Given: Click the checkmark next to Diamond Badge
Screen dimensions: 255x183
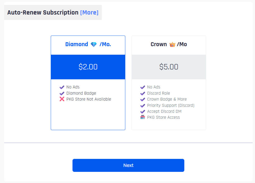Looking at the screenshot, I should pyautogui.click(x=62, y=93).
